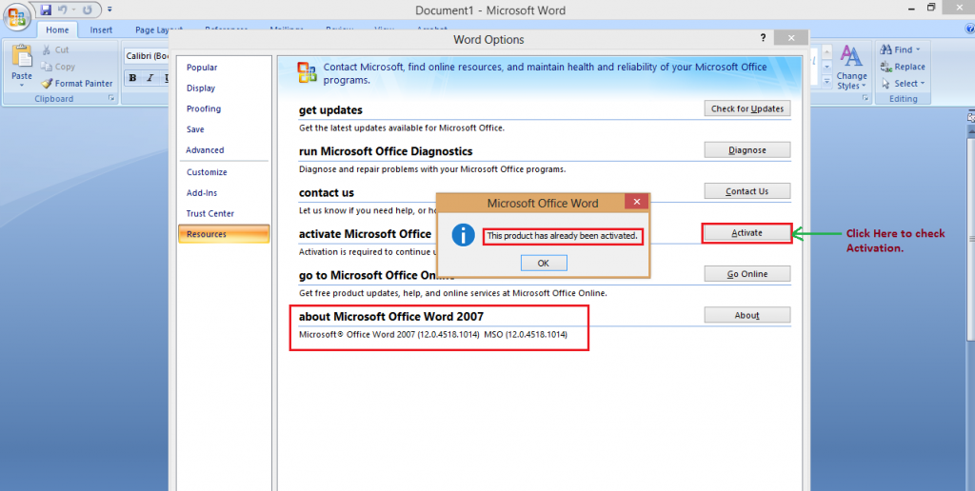Click Word Options dialog help button
The height and width of the screenshot is (491, 975).
tap(763, 38)
